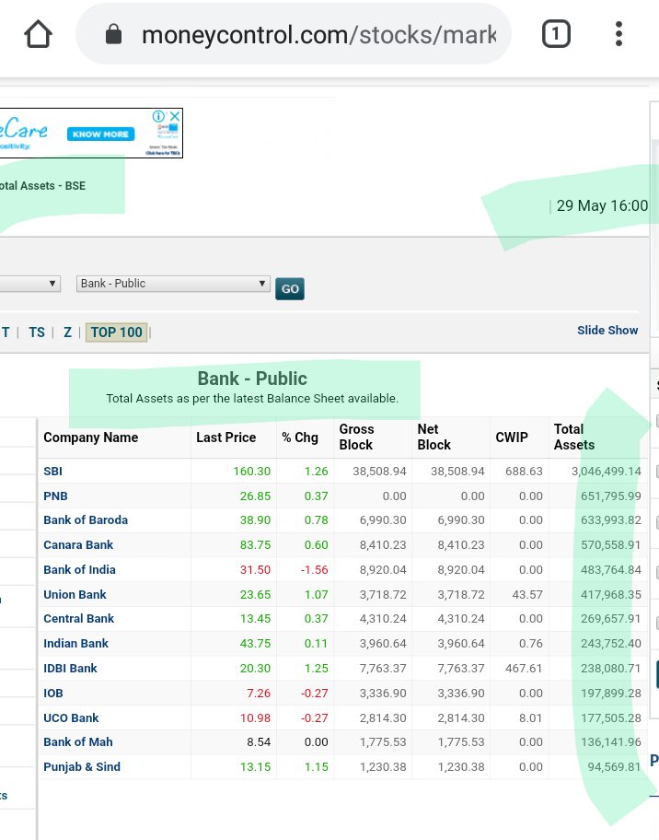Open Bank of India link
The height and width of the screenshot is (840, 659).
79,569
